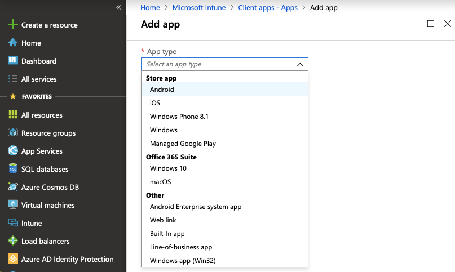The width and height of the screenshot is (455, 272).
Task: Collapse the App type dropdown arrow
Action: point(300,64)
